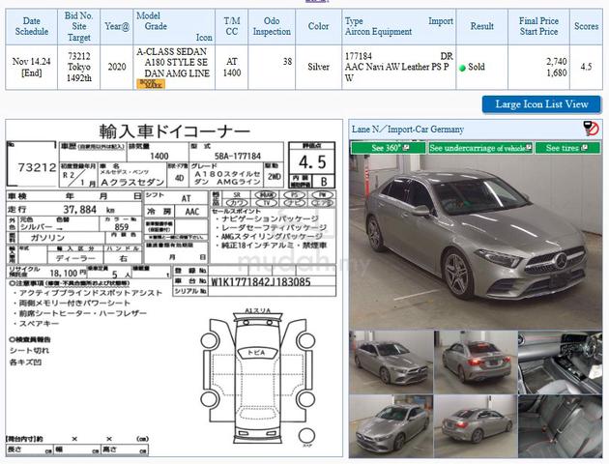Click the Date Schedule column header
The height and width of the screenshot is (464, 609).
pos(32,26)
